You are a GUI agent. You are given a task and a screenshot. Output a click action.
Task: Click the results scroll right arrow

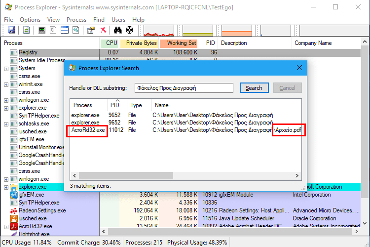tap(297, 176)
